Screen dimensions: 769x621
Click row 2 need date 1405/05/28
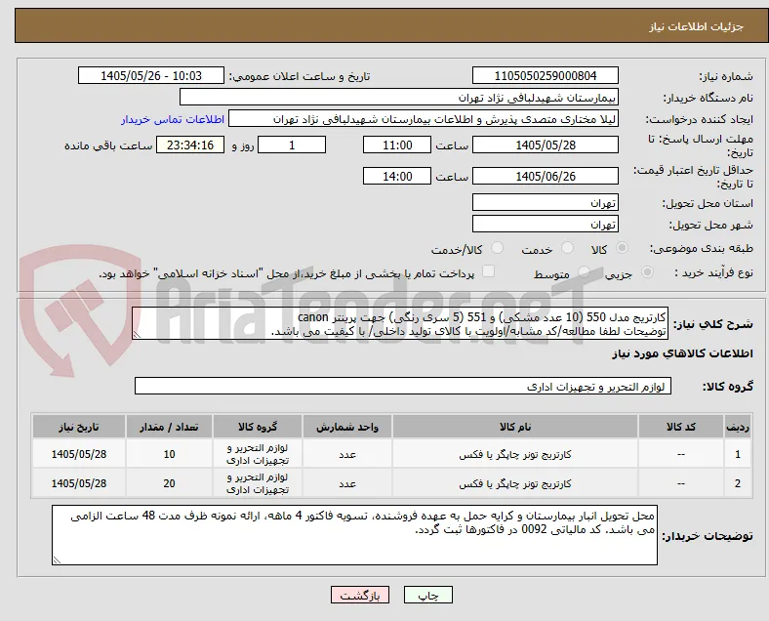(79, 483)
